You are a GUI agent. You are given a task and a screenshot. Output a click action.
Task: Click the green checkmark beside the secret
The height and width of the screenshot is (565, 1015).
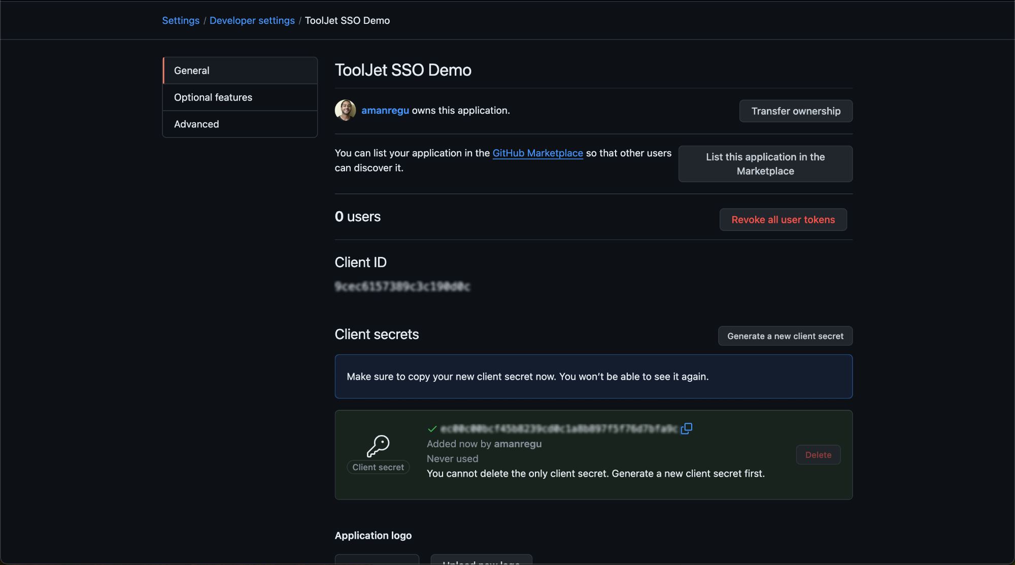[x=432, y=429]
